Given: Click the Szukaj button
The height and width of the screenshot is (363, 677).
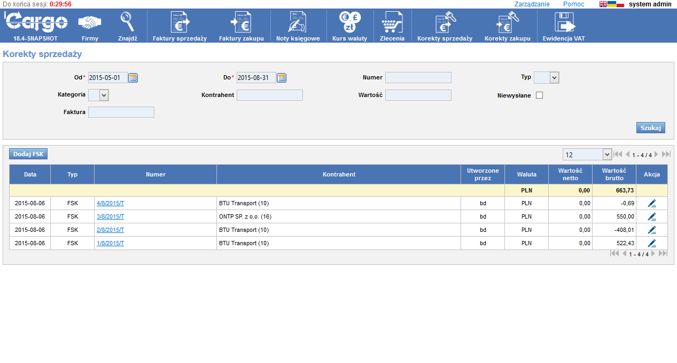Looking at the screenshot, I should click(650, 128).
